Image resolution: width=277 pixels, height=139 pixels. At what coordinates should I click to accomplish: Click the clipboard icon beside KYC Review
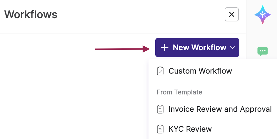160,129
